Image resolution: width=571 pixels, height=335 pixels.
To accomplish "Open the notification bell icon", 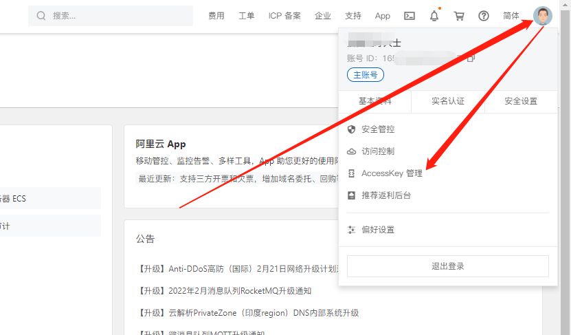I will (434, 16).
